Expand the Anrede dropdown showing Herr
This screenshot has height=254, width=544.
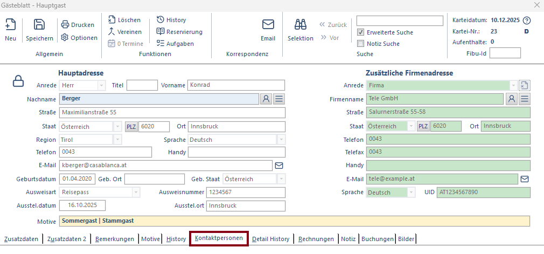[x=101, y=85]
